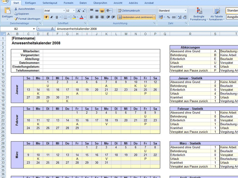Click the Kopieren icon
The image size is (238, 178).
click(16, 14)
